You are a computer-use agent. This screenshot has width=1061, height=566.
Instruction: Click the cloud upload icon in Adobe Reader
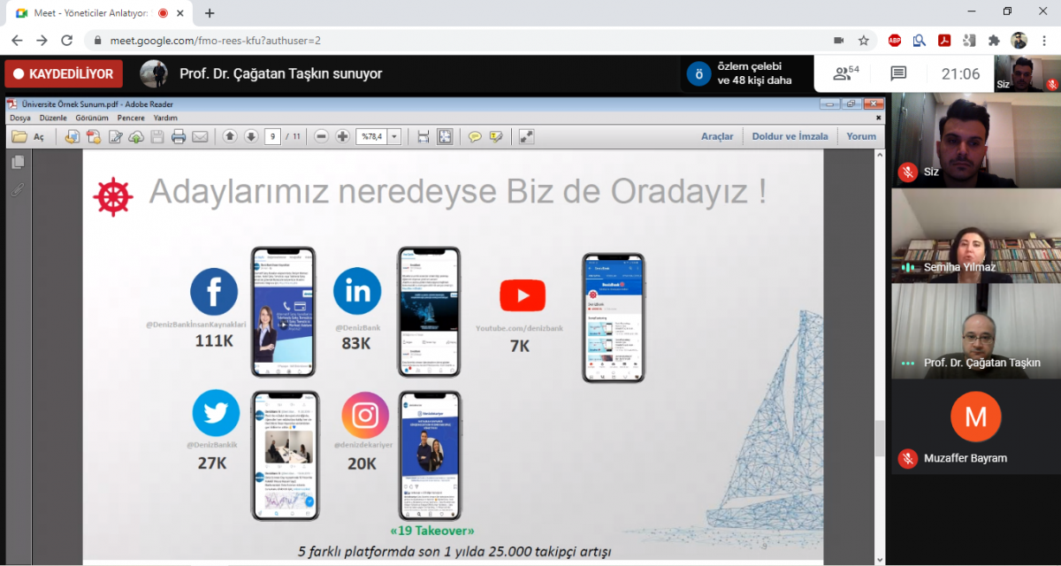[136, 136]
